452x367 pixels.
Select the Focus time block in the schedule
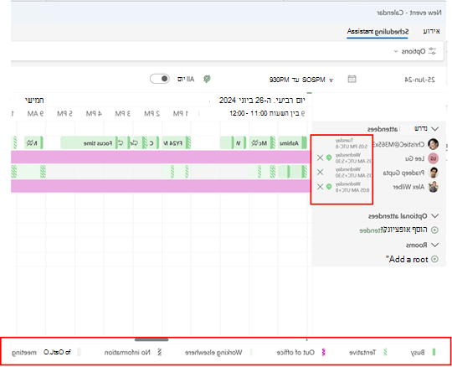click(x=88, y=142)
